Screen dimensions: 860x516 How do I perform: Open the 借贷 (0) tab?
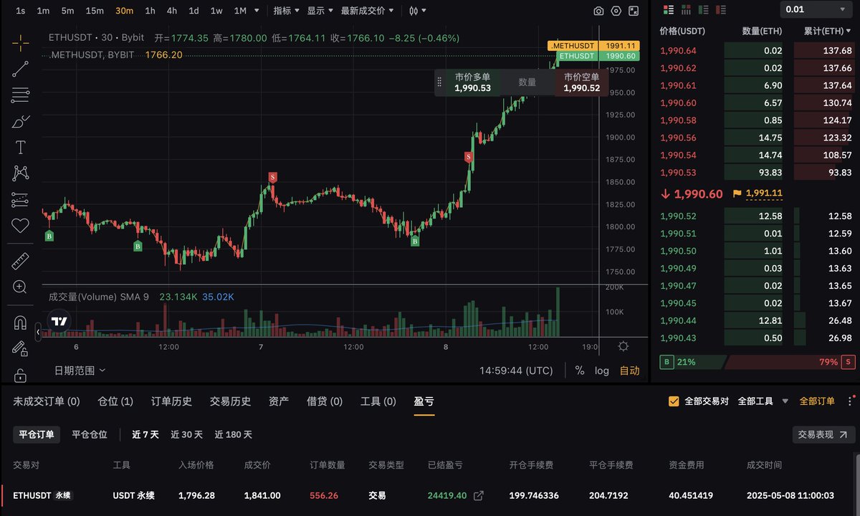325,401
